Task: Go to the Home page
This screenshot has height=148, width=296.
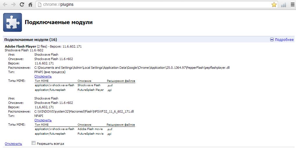Action: point(30,5)
